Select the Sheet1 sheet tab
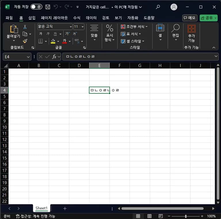 point(41,208)
